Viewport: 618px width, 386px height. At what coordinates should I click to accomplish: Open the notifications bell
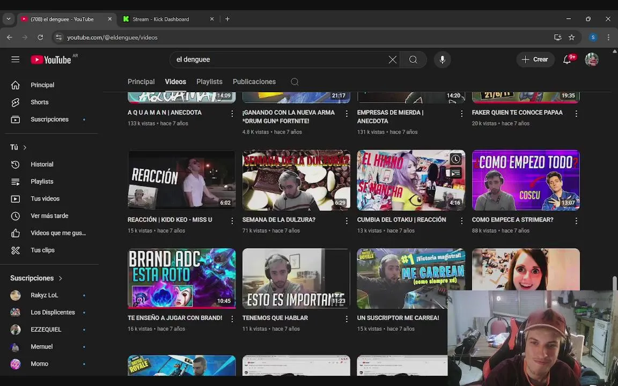click(x=566, y=60)
